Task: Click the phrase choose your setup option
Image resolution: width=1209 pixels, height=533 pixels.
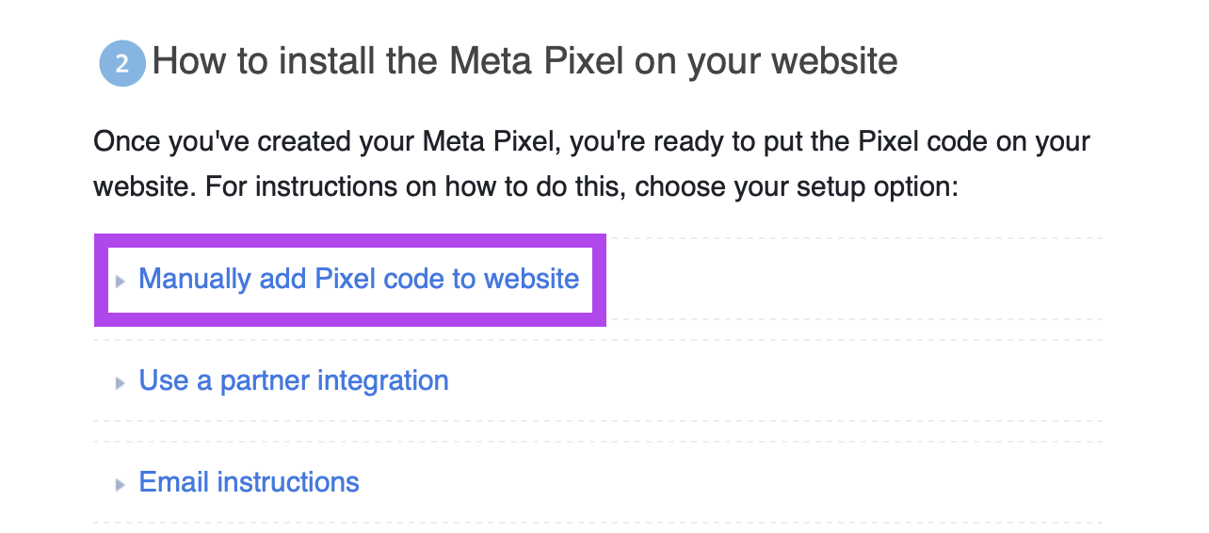Action: [x=797, y=186]
